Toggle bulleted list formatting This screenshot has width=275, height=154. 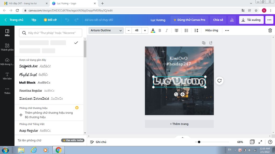click(186, 30)
